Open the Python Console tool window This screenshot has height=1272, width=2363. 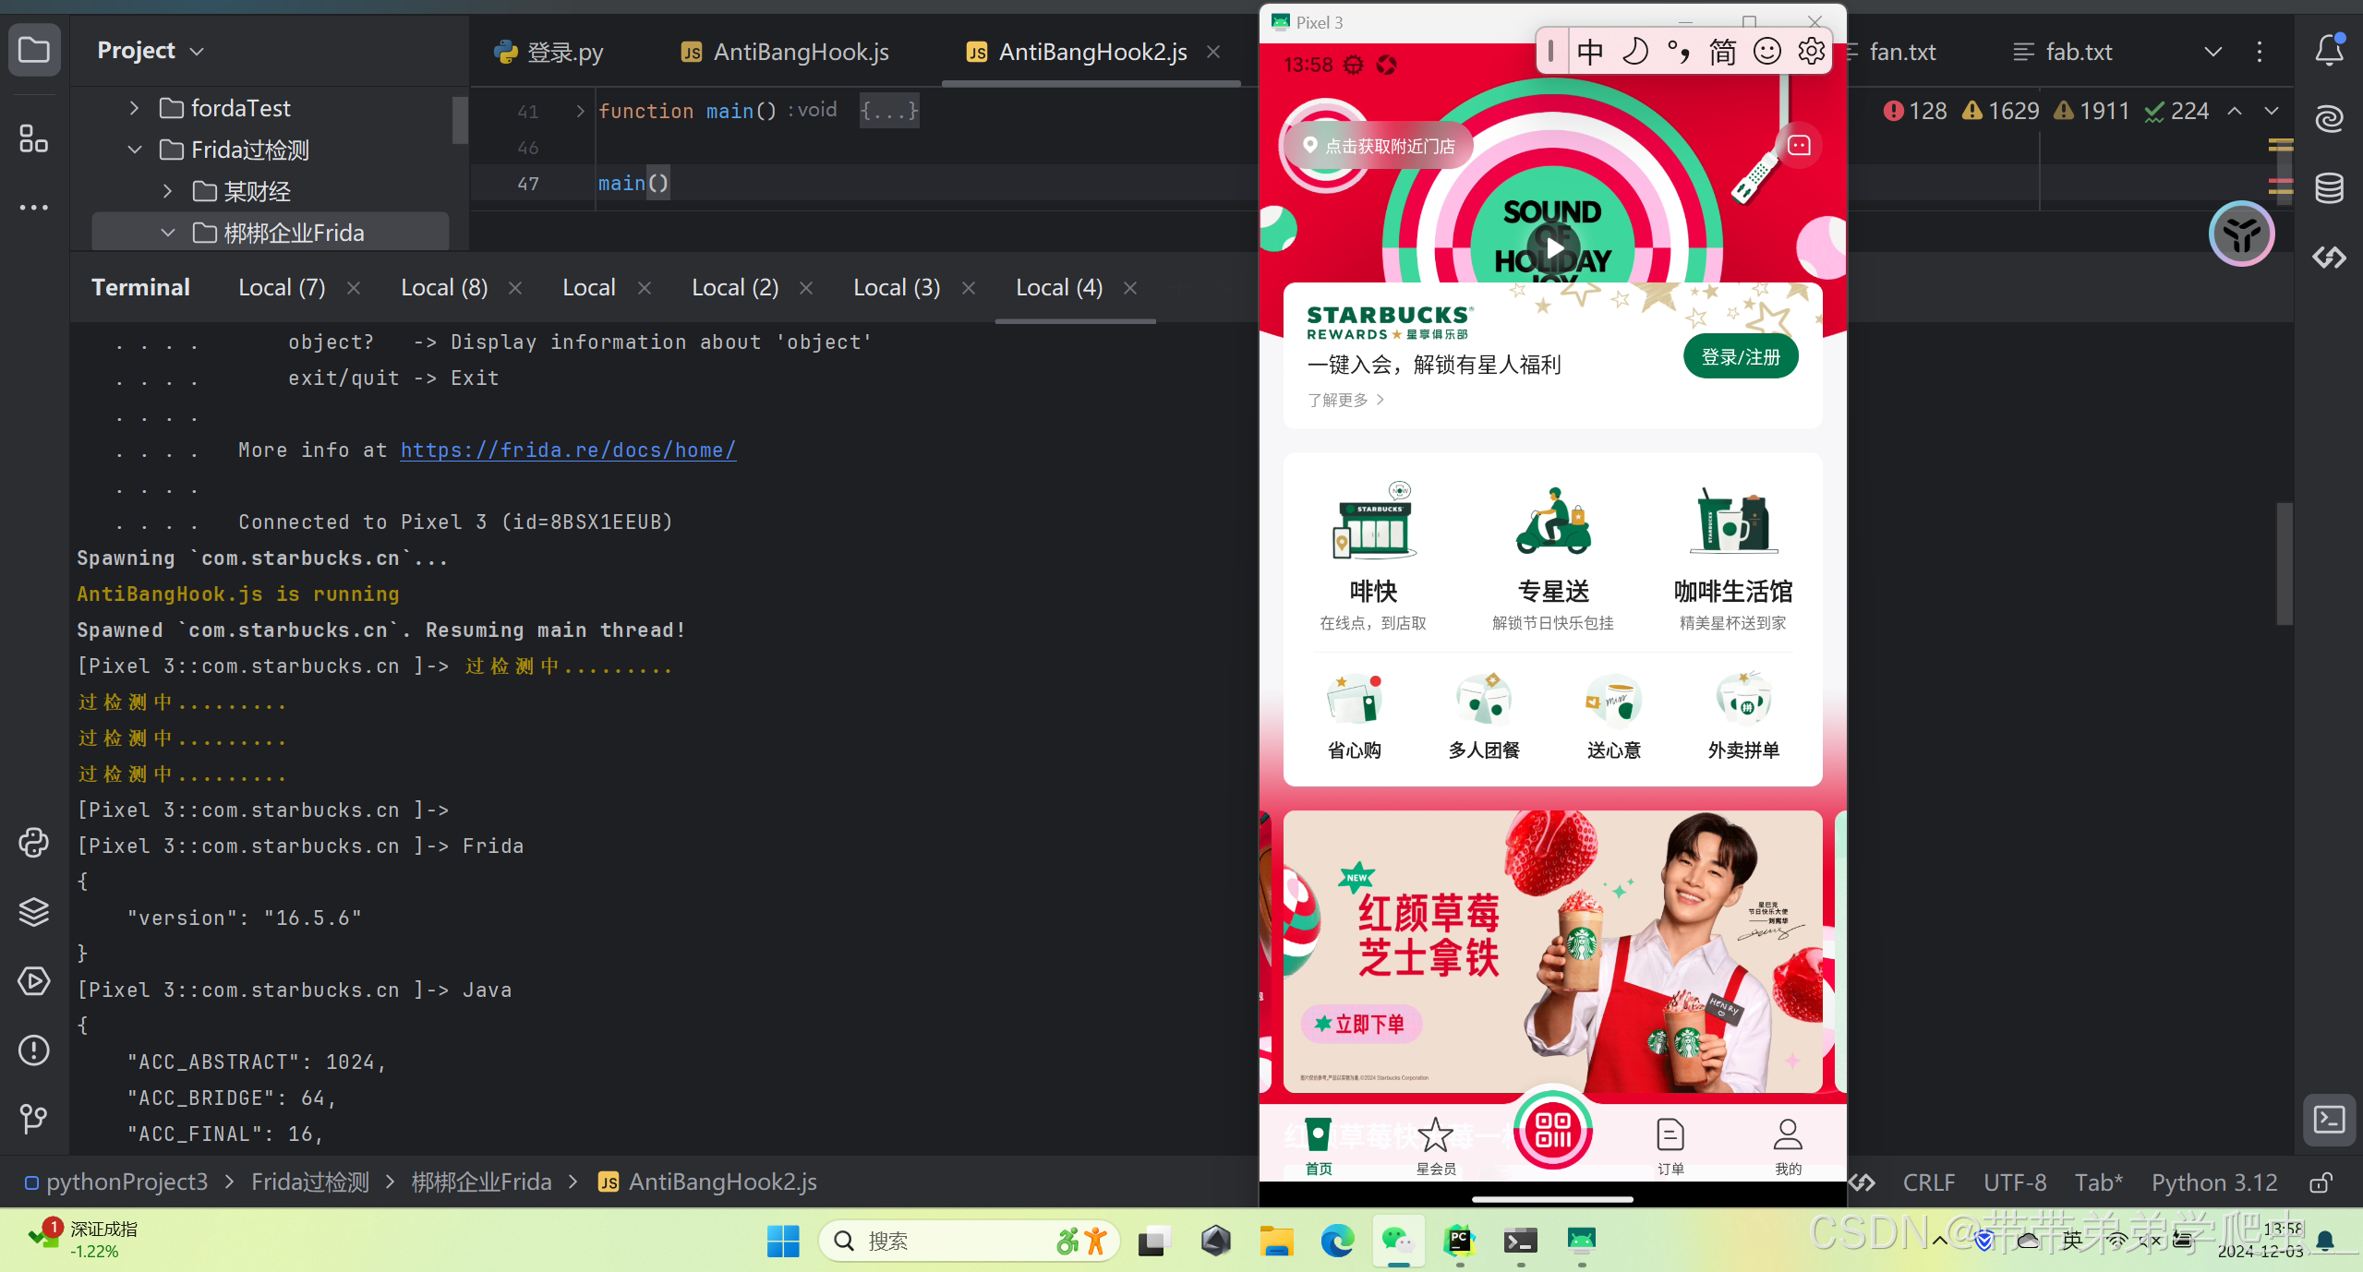[34, 842]
